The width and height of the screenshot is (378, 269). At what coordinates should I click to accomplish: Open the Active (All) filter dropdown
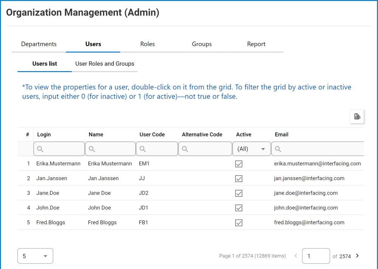[x=251, y=149]
